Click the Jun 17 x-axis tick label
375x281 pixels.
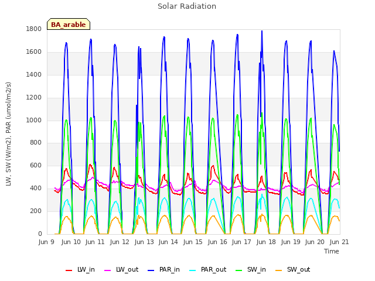(241, 242)
